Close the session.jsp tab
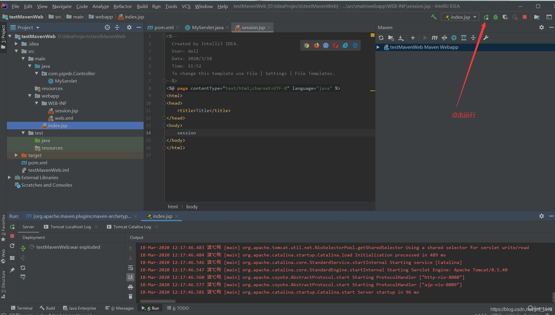Image resolution: width=555 pixels, height=315 pixels. click(x=269, y=27)
